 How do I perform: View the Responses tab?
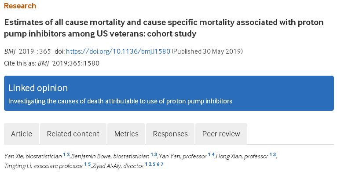(170, 134)
